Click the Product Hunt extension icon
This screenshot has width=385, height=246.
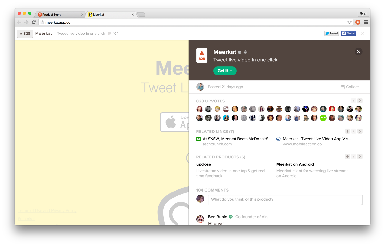tap(358, 22)
